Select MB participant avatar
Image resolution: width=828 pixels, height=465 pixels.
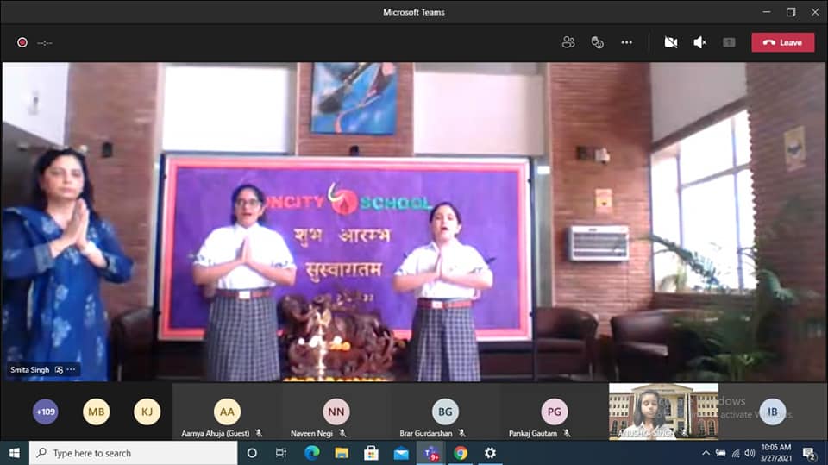click(x=96, y=412)
